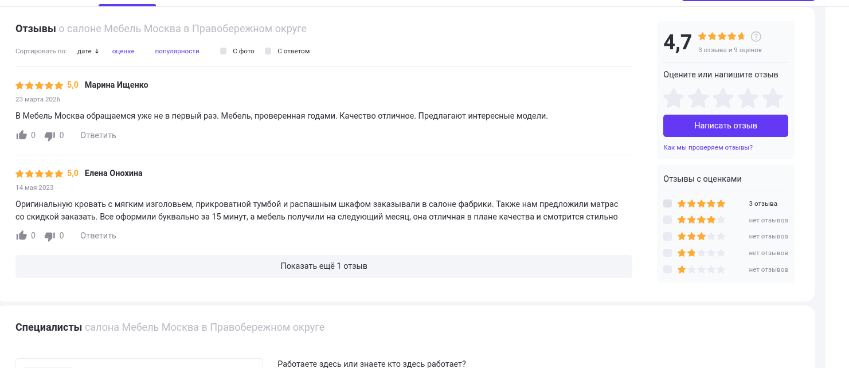Rate the salon with the third empty star
The height and width of the screenshot is (368, 849).
pos(723,98)
